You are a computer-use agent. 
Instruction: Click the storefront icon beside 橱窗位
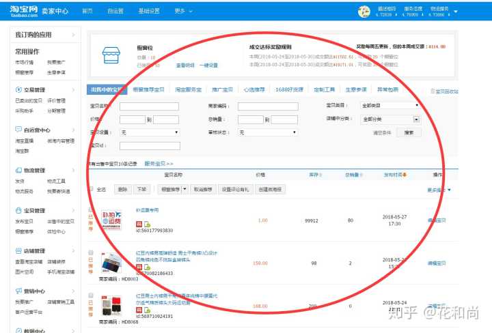[x=111, y=55]
